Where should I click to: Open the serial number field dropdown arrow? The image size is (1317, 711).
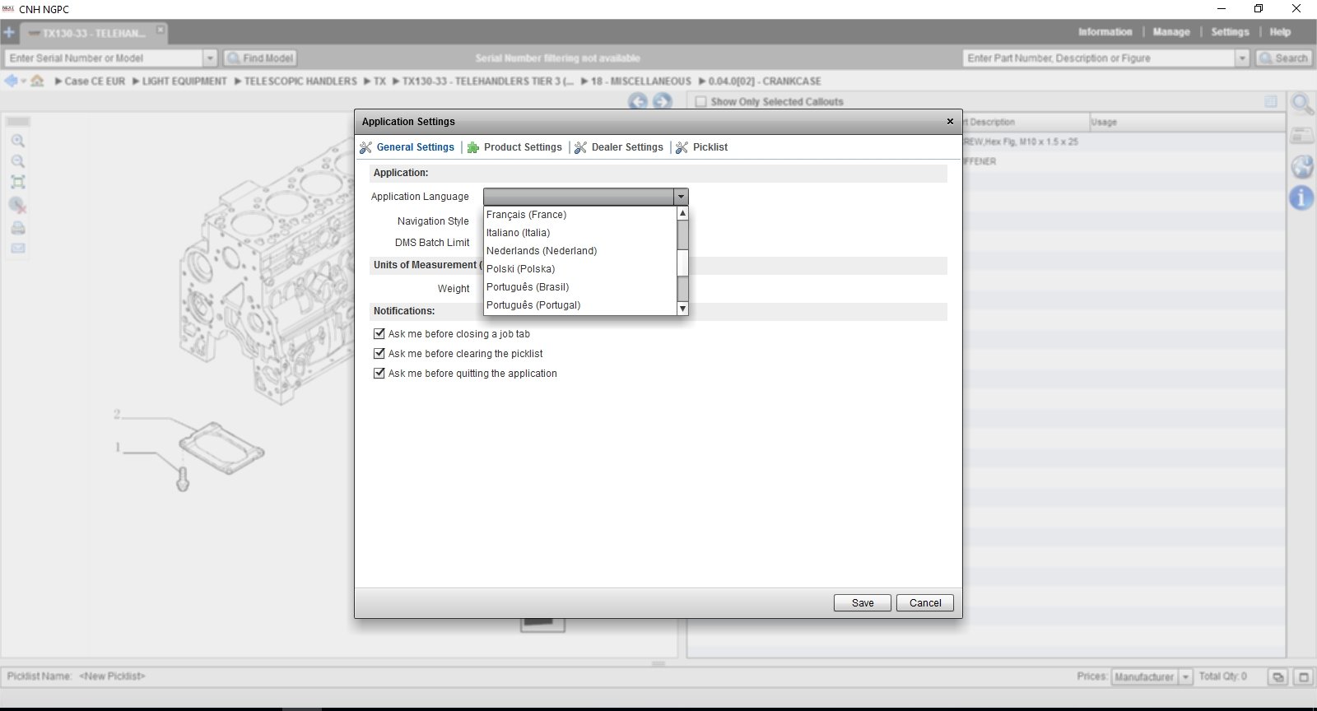click(210, 58)
